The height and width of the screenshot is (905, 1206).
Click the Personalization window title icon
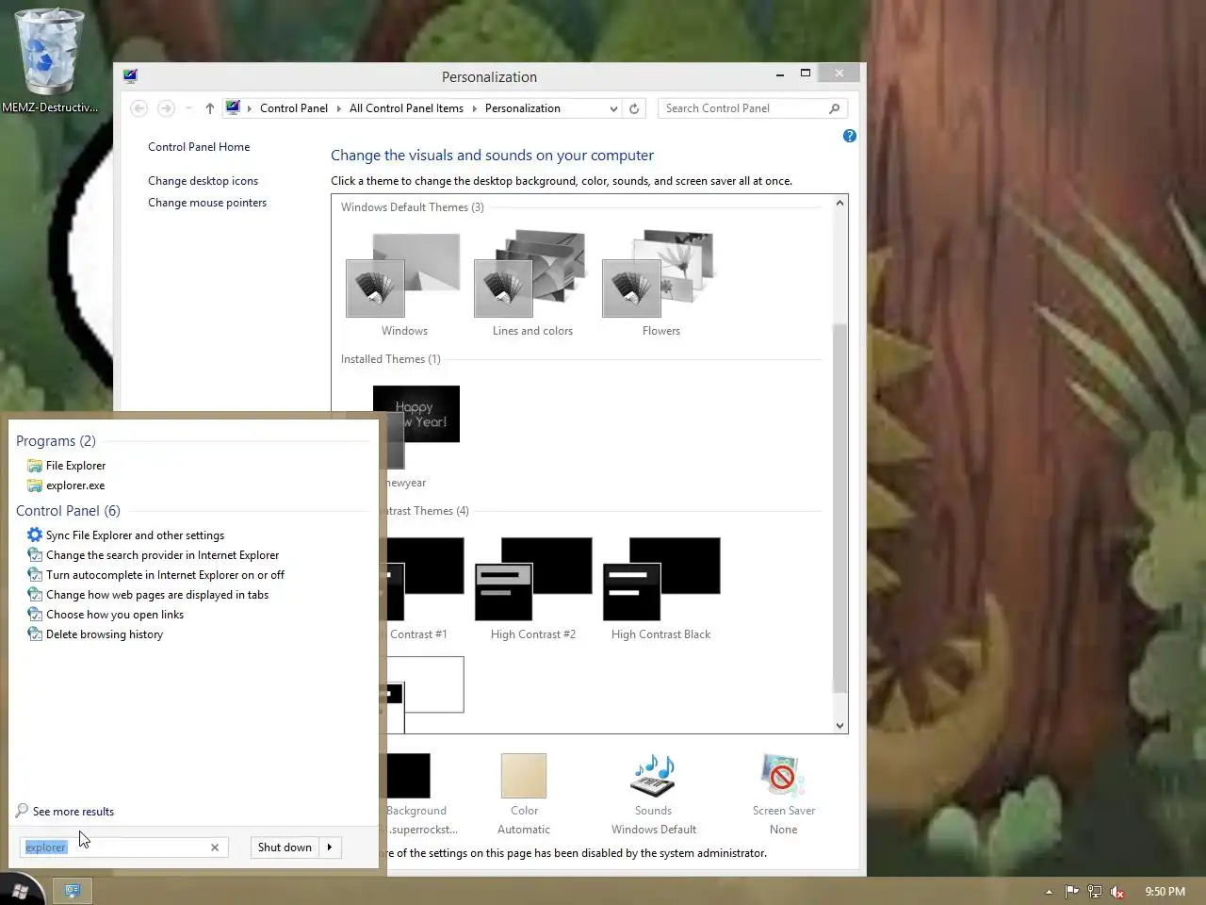coord(130,76)
